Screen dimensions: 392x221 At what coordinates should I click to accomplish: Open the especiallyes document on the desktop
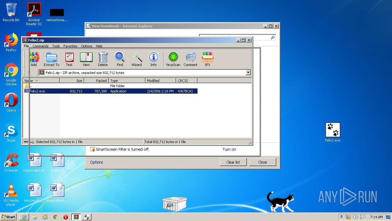coord(57,193)
